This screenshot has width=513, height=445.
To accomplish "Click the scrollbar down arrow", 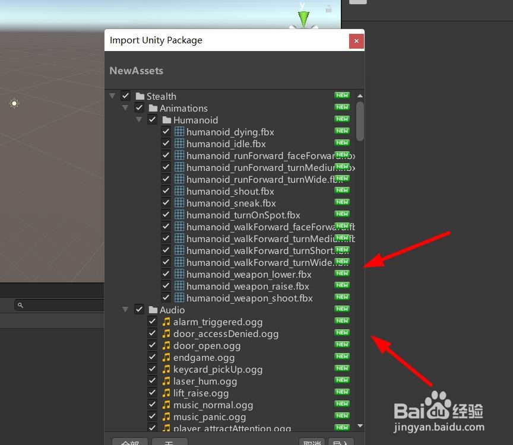I will click(x=360, y=425).
